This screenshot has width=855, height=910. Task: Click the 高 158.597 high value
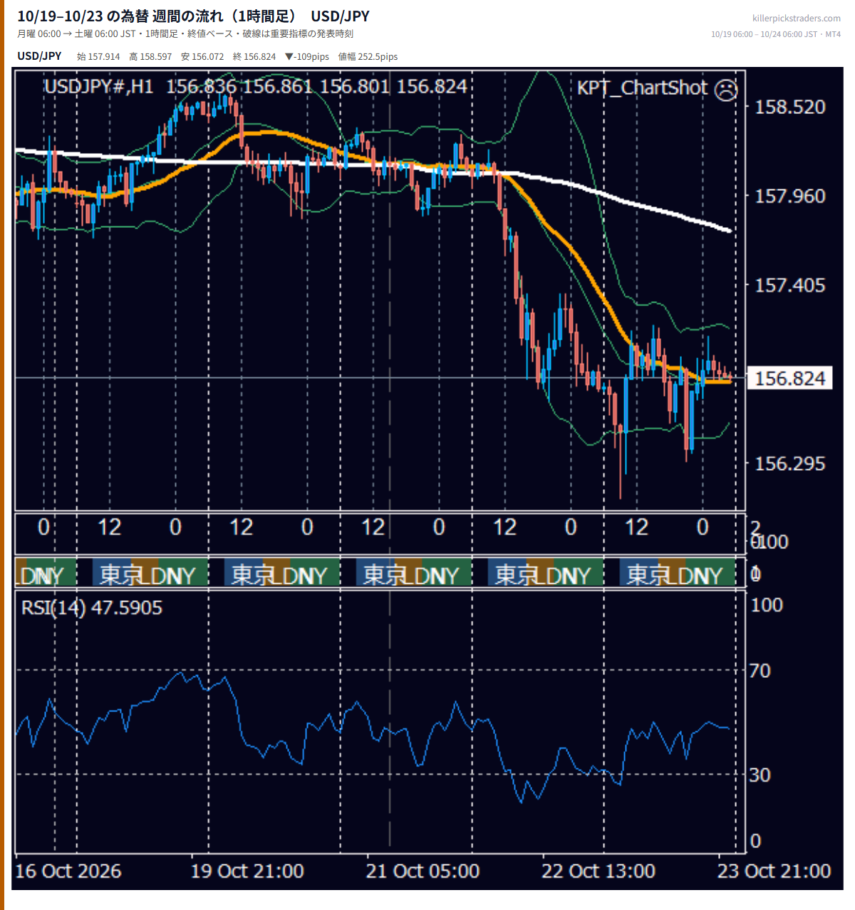point(150,57)
